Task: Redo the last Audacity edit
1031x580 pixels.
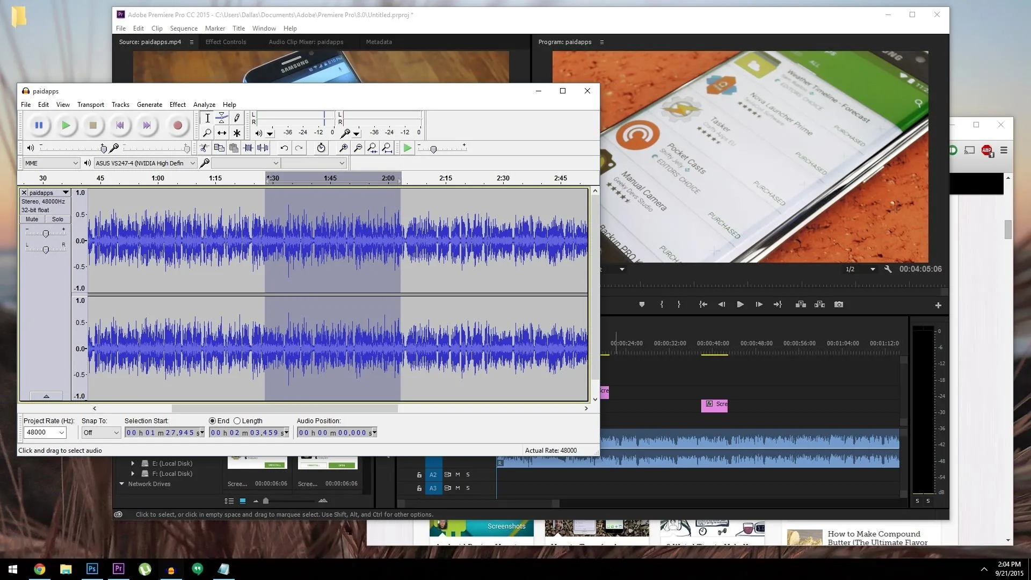Action: (x=299, y=148)
